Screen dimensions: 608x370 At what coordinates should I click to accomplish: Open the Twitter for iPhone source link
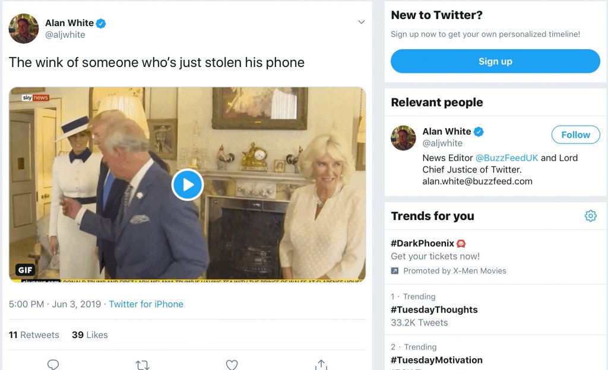tap(146, 304)
